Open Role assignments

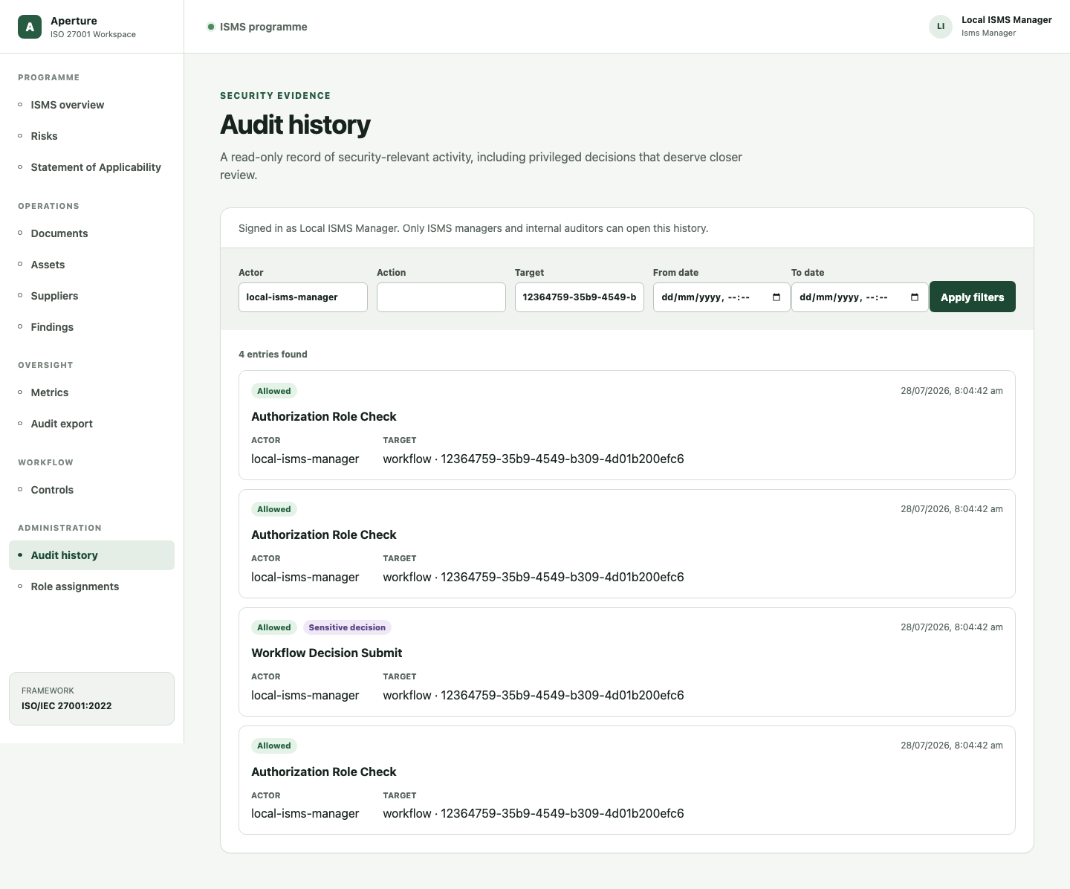(92, 586)
